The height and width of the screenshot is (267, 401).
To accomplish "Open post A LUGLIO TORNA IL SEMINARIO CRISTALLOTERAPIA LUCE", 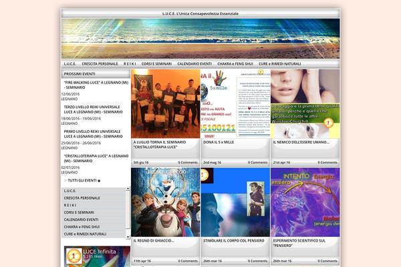I will click(x=160, y=145).
